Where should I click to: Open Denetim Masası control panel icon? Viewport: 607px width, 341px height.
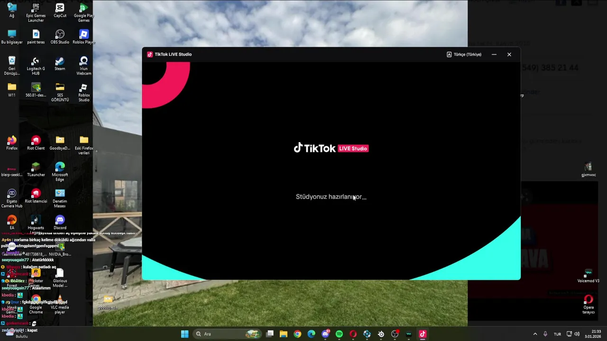(x=60, y=198)
